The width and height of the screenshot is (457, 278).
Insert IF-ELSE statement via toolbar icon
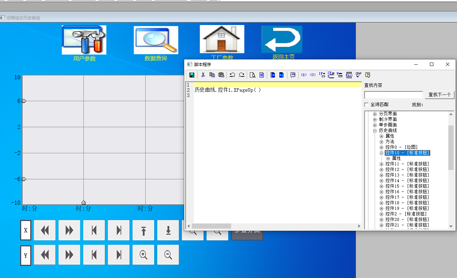331,75
